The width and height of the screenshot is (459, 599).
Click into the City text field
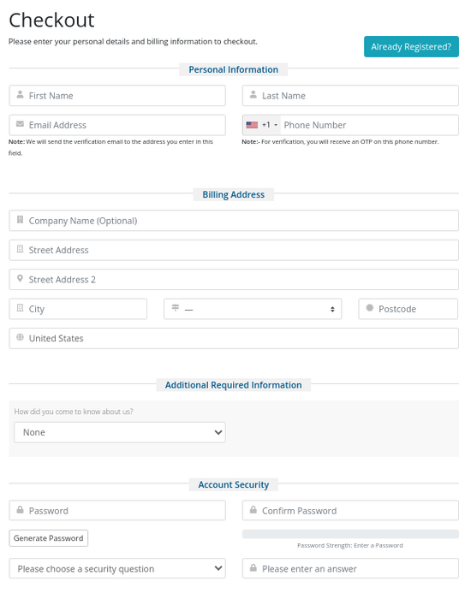tap(78, 309)
